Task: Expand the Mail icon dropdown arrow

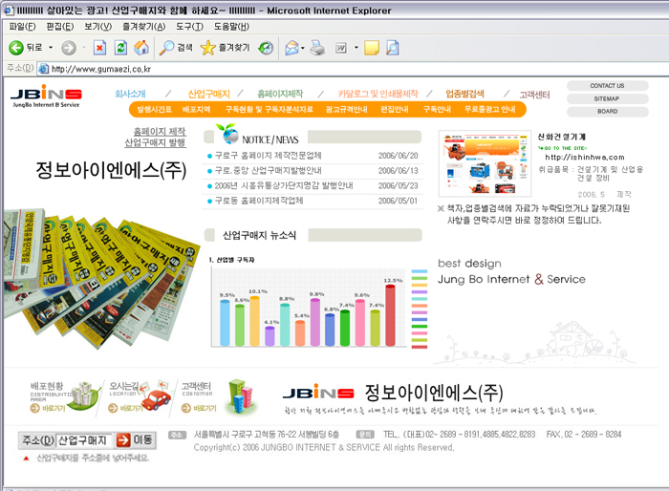Action: pos(303,48)
